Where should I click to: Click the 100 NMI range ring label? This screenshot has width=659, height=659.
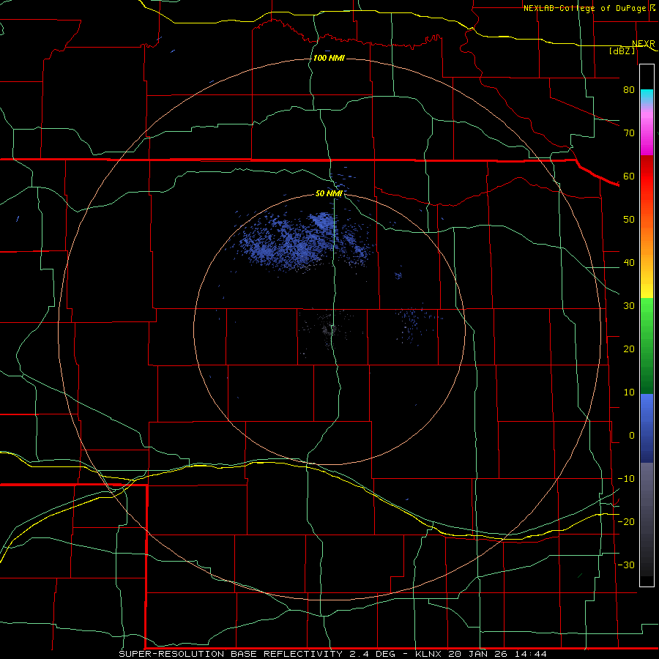(329, 58)
